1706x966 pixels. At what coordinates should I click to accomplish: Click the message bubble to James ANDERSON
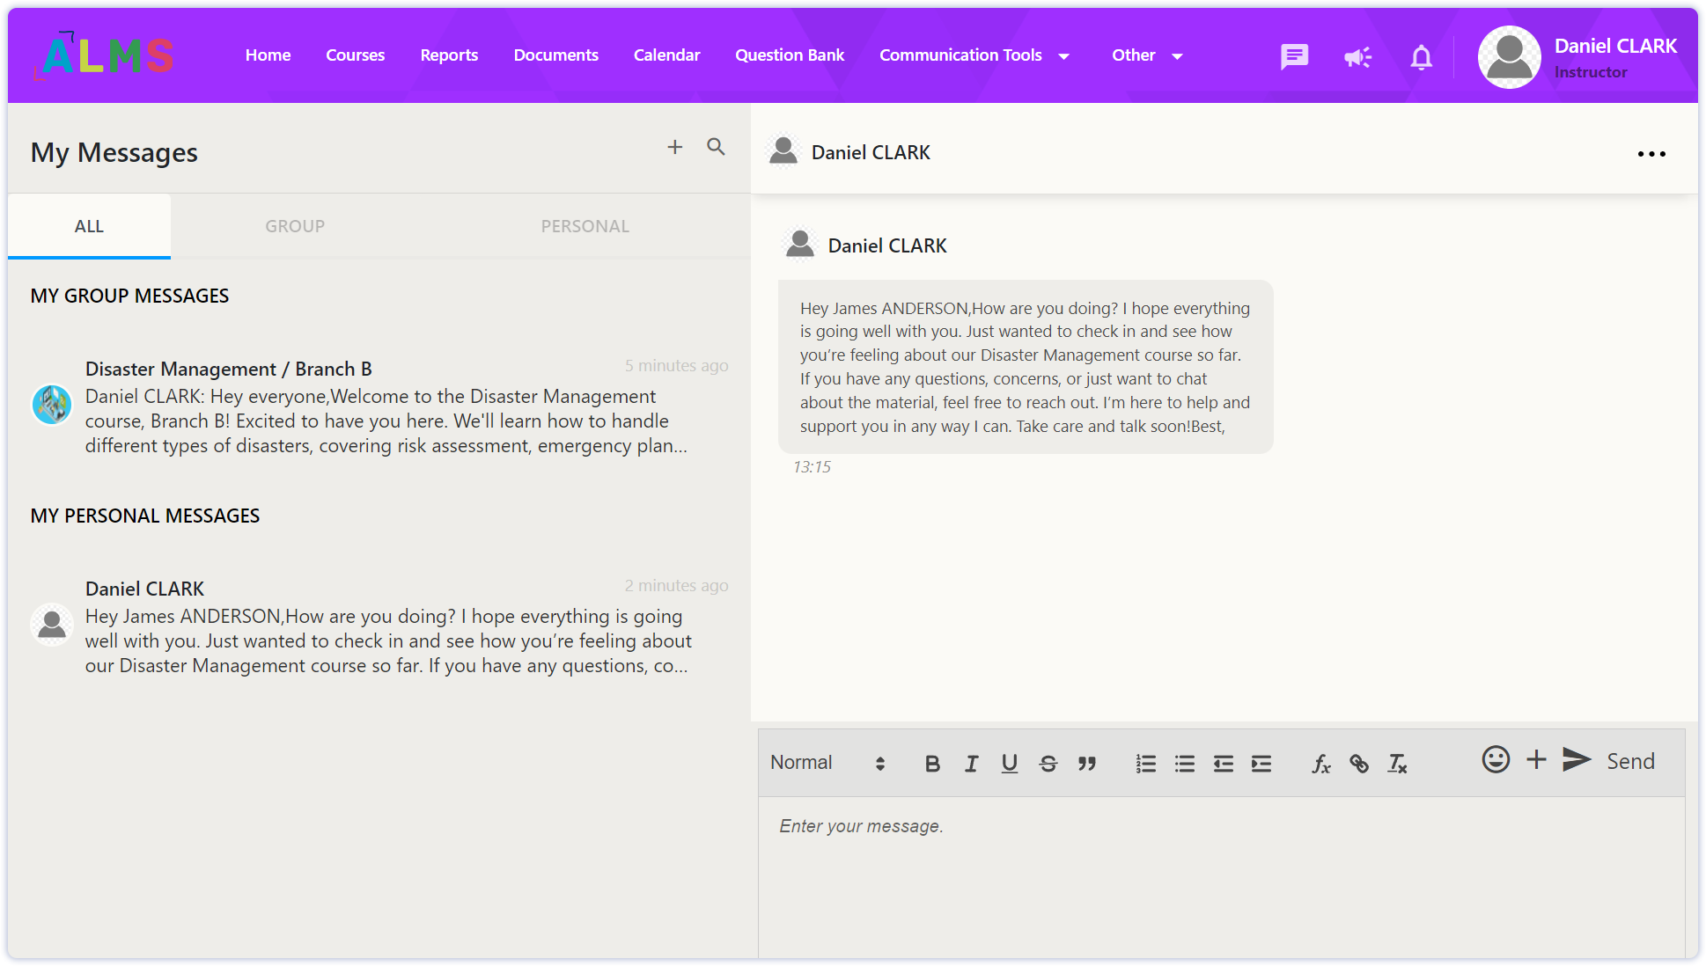tap(1026, 367)
